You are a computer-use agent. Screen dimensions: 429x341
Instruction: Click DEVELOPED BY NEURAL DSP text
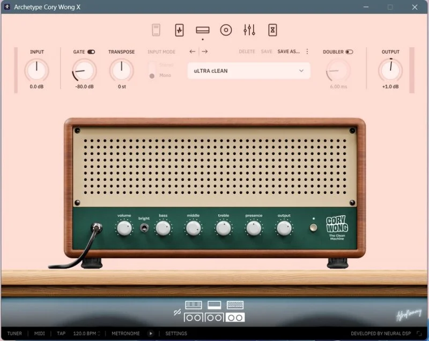[x=381, y=333]
